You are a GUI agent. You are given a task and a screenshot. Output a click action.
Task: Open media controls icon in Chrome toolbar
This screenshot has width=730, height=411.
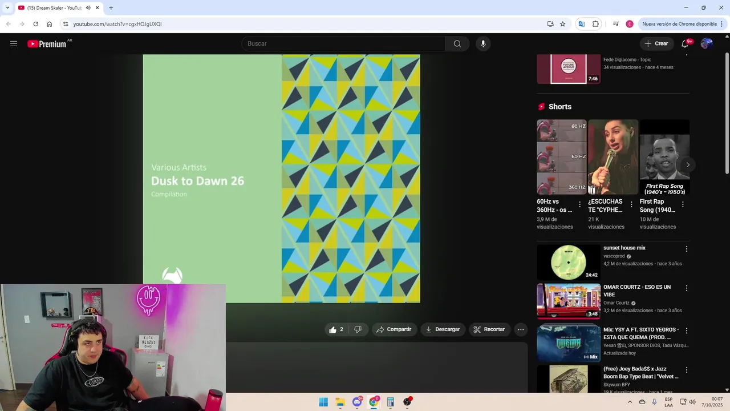(616, 24)
